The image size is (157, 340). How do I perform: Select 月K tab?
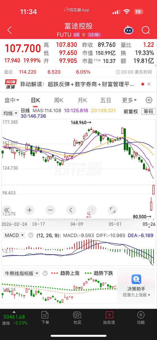point(82,100)
